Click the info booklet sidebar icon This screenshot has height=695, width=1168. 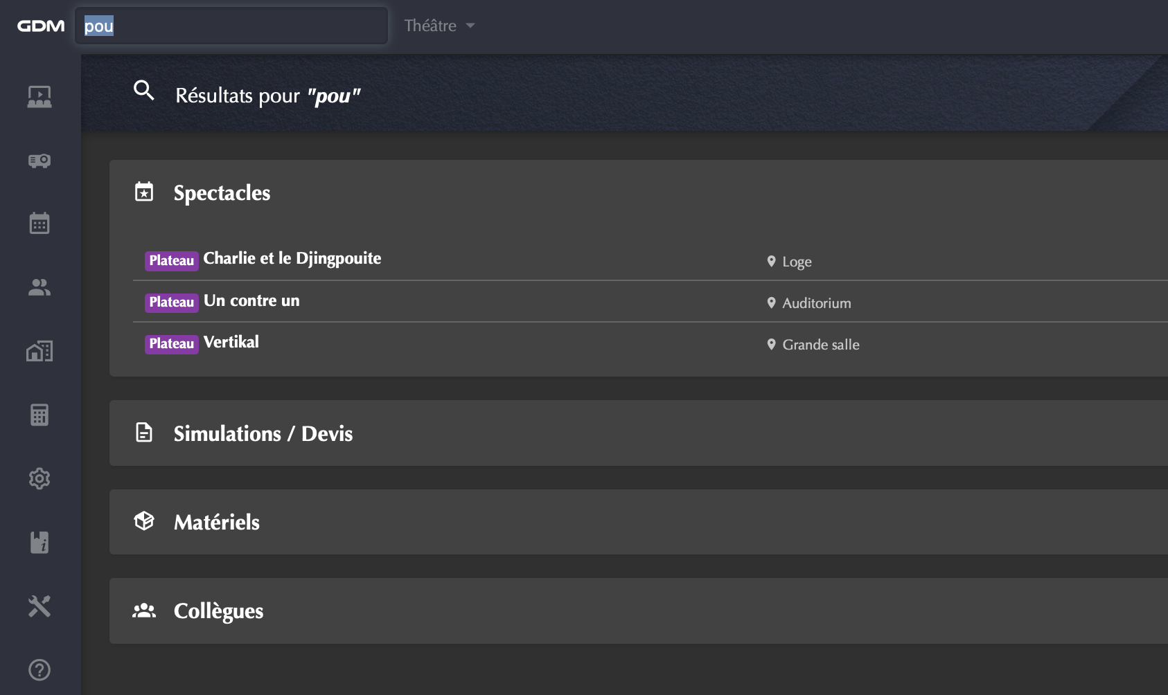pos(39,542)
